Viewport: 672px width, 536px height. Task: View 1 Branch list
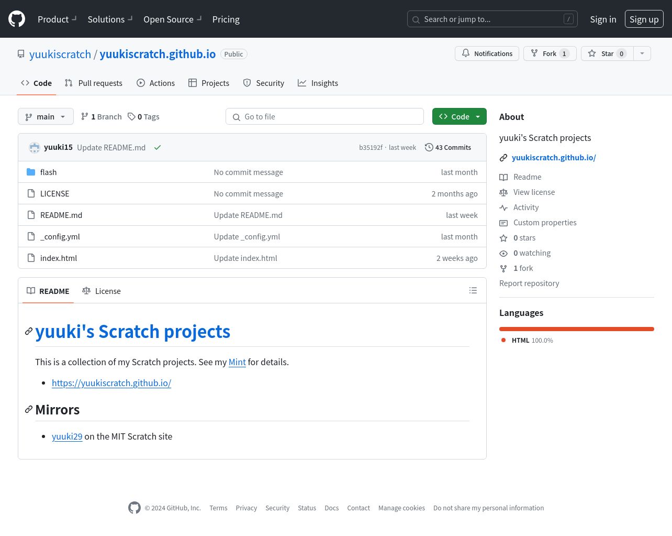click(x=102, y=116)
